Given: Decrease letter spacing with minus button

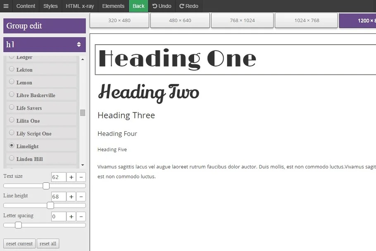Looking at the screenshot, I should [x=81, y=217].
